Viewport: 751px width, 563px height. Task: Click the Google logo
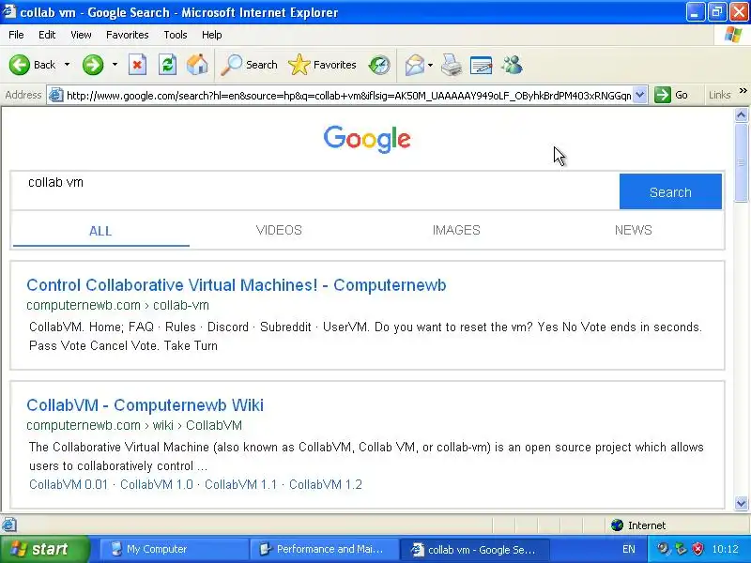click(367, 139)
